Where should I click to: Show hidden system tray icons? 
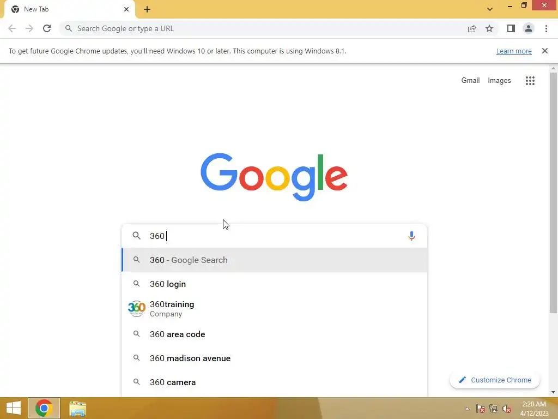pyautogui.click(x=467, y=409)
